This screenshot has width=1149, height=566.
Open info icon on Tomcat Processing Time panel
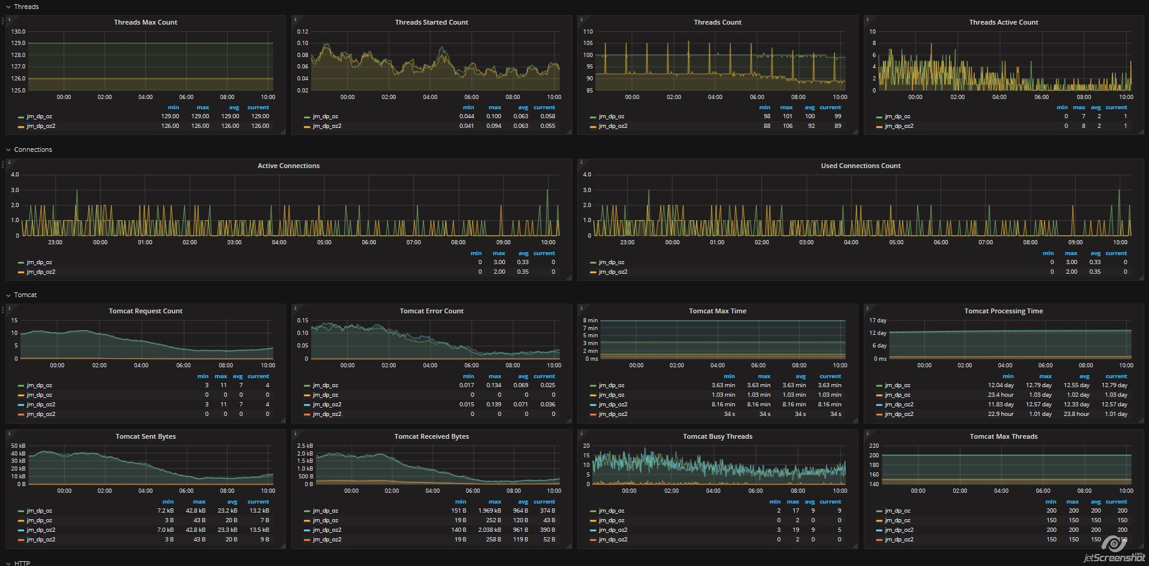click(867, 308)
